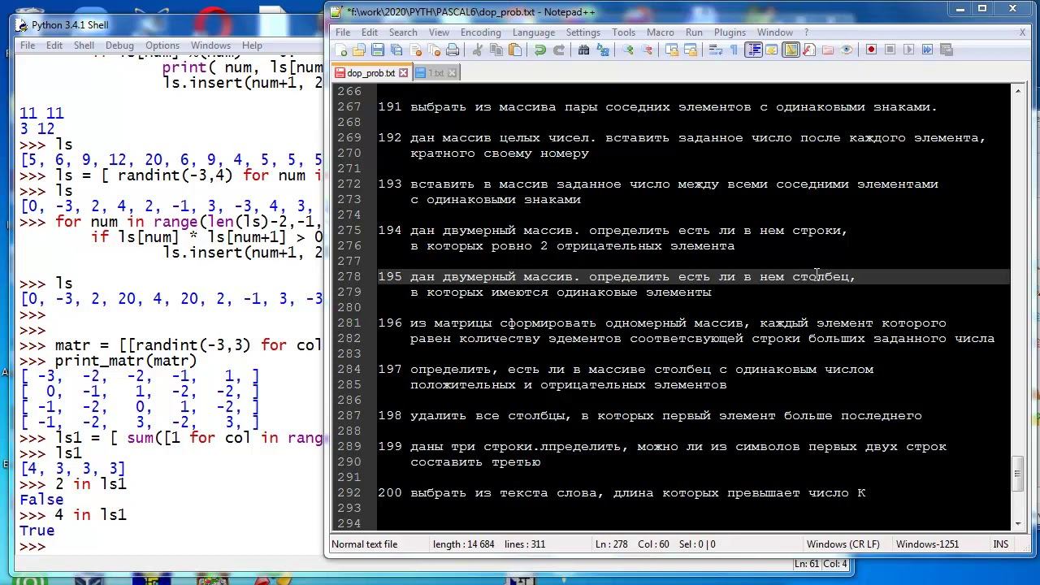Click the Close All toolbar icon
This screenshot has width=1040, height=585.
click(434, 50)
